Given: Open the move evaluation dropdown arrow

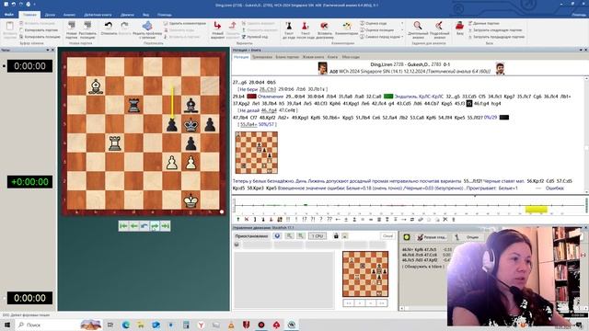Looking at the screenshot, I should 402,23.
